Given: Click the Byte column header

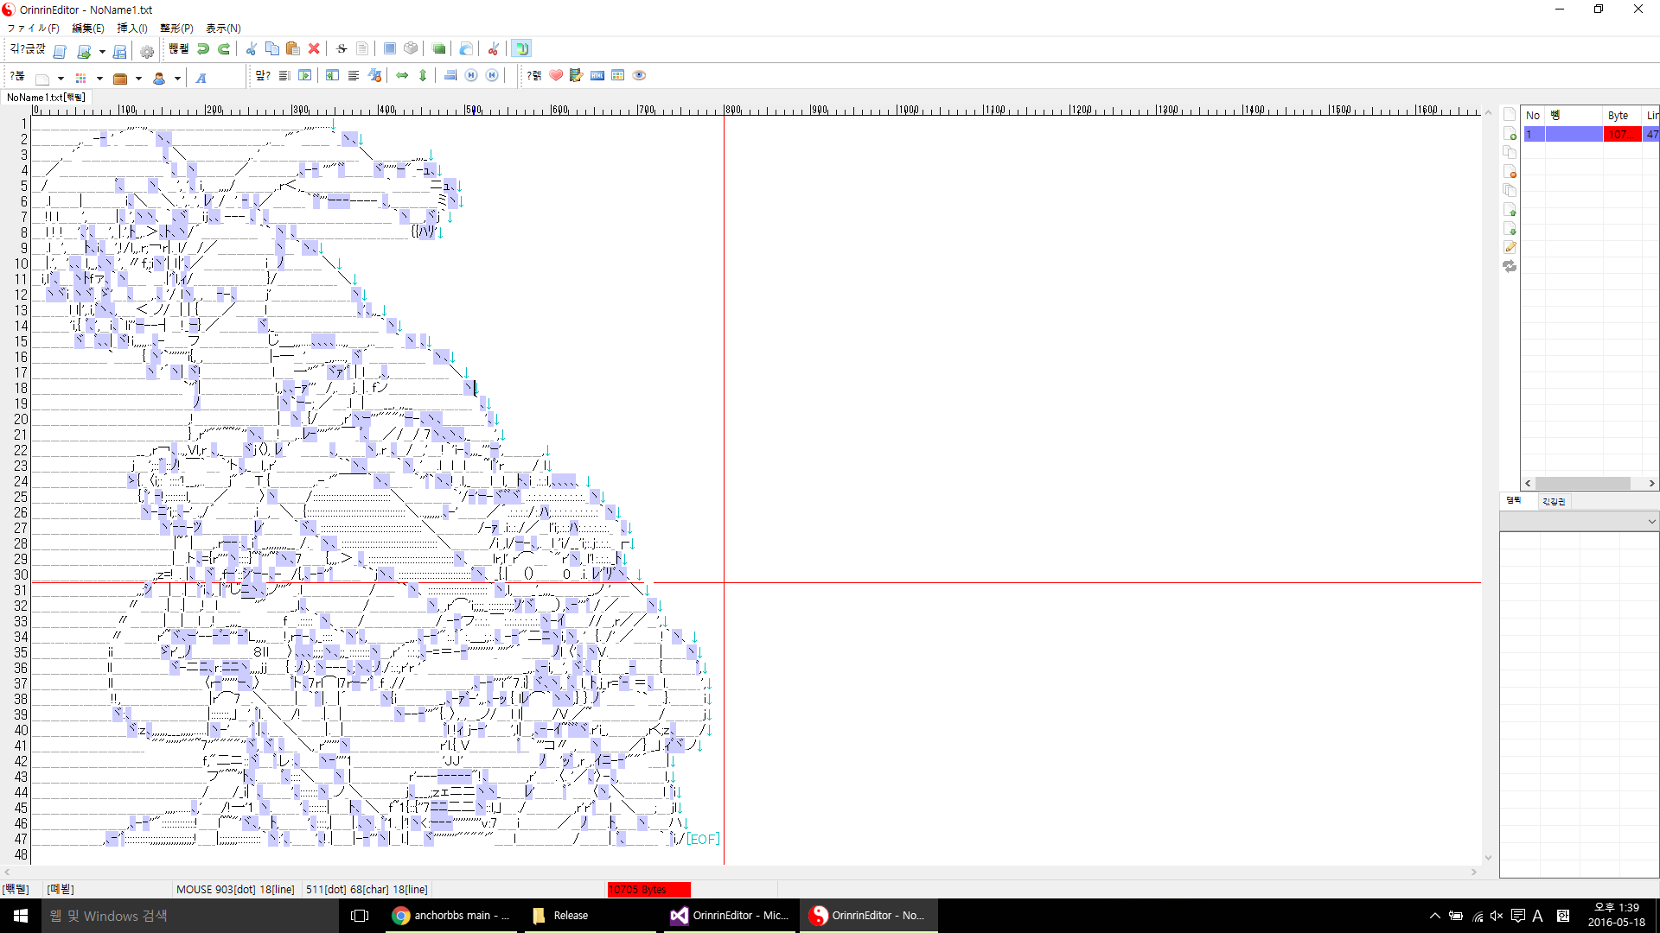Looking at the screenshot, I should [x=1618, y=116].
